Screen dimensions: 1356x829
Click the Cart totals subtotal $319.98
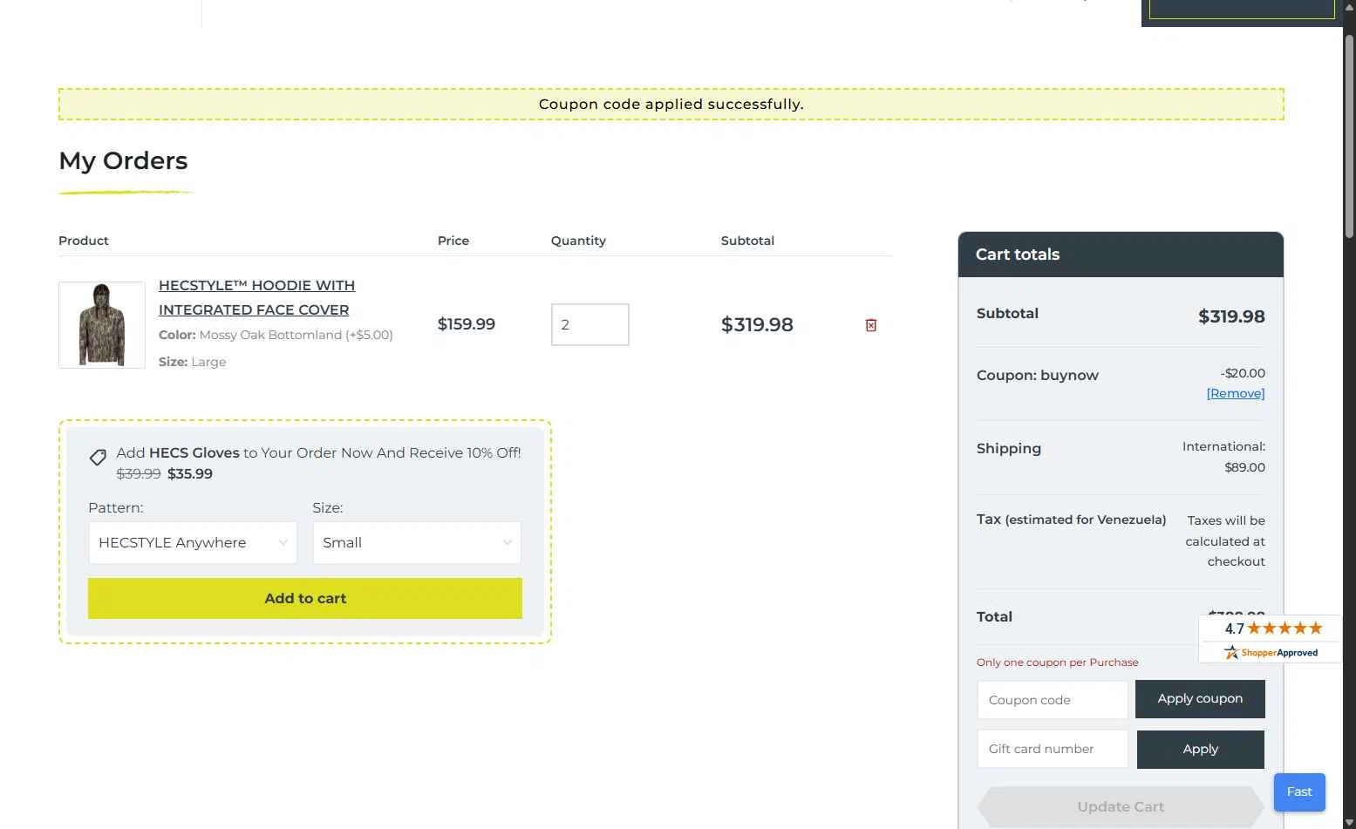click(1231, 316)
